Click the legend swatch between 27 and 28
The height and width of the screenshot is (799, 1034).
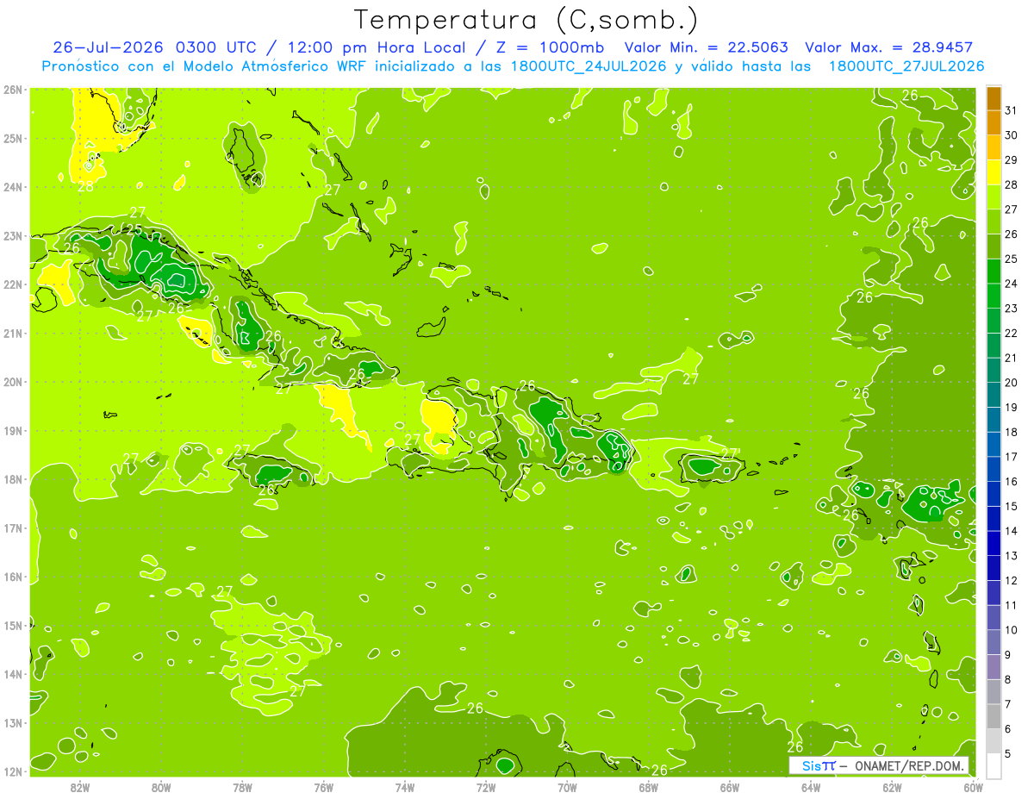tap(994, 197)
